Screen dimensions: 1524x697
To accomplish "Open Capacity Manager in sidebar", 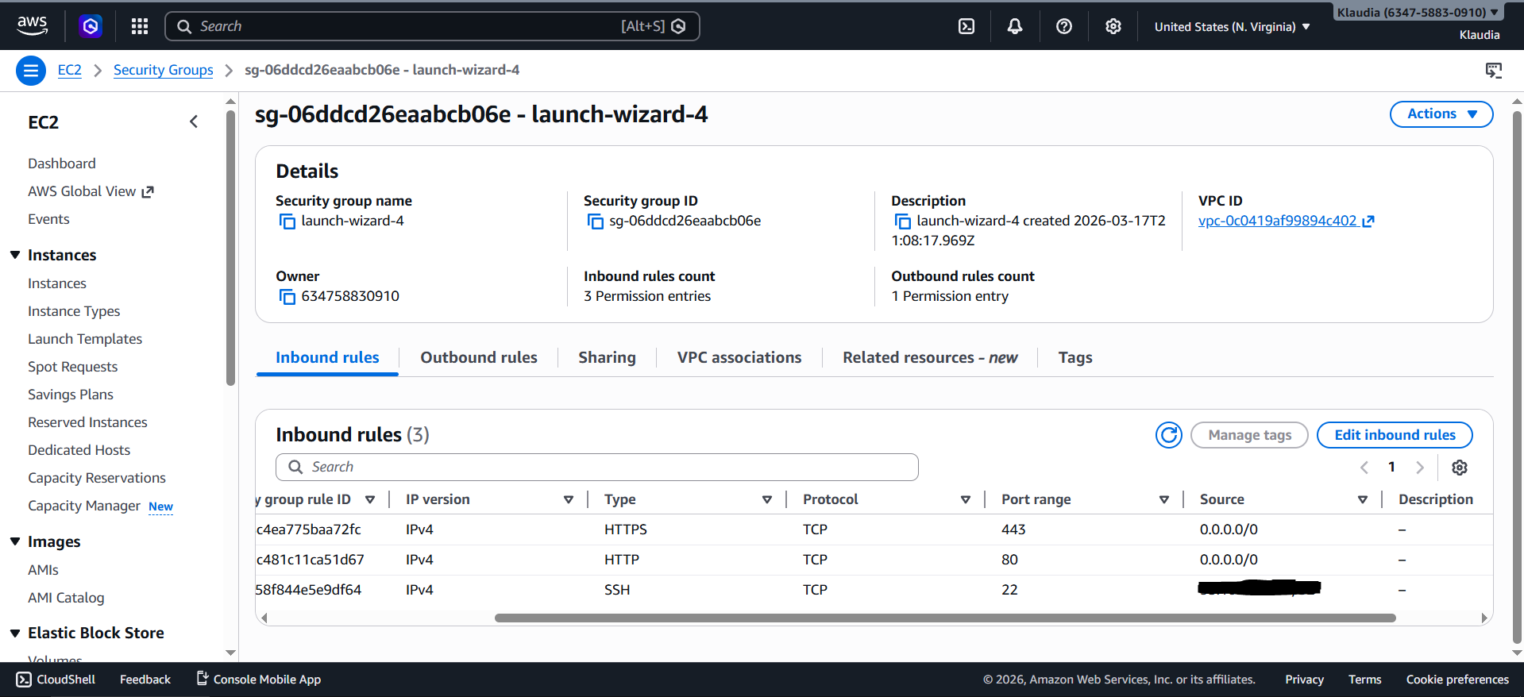I will click(84, 506).
